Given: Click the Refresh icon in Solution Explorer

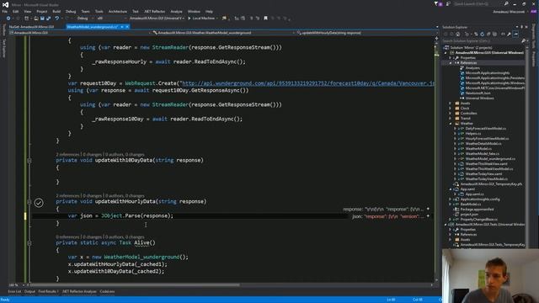Looking at the screenshot, I should 483,34.
